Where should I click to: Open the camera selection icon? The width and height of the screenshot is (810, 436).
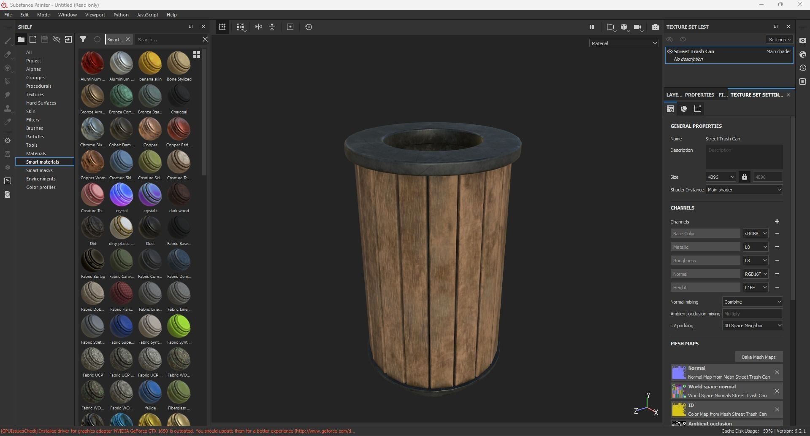coord(638,27)
